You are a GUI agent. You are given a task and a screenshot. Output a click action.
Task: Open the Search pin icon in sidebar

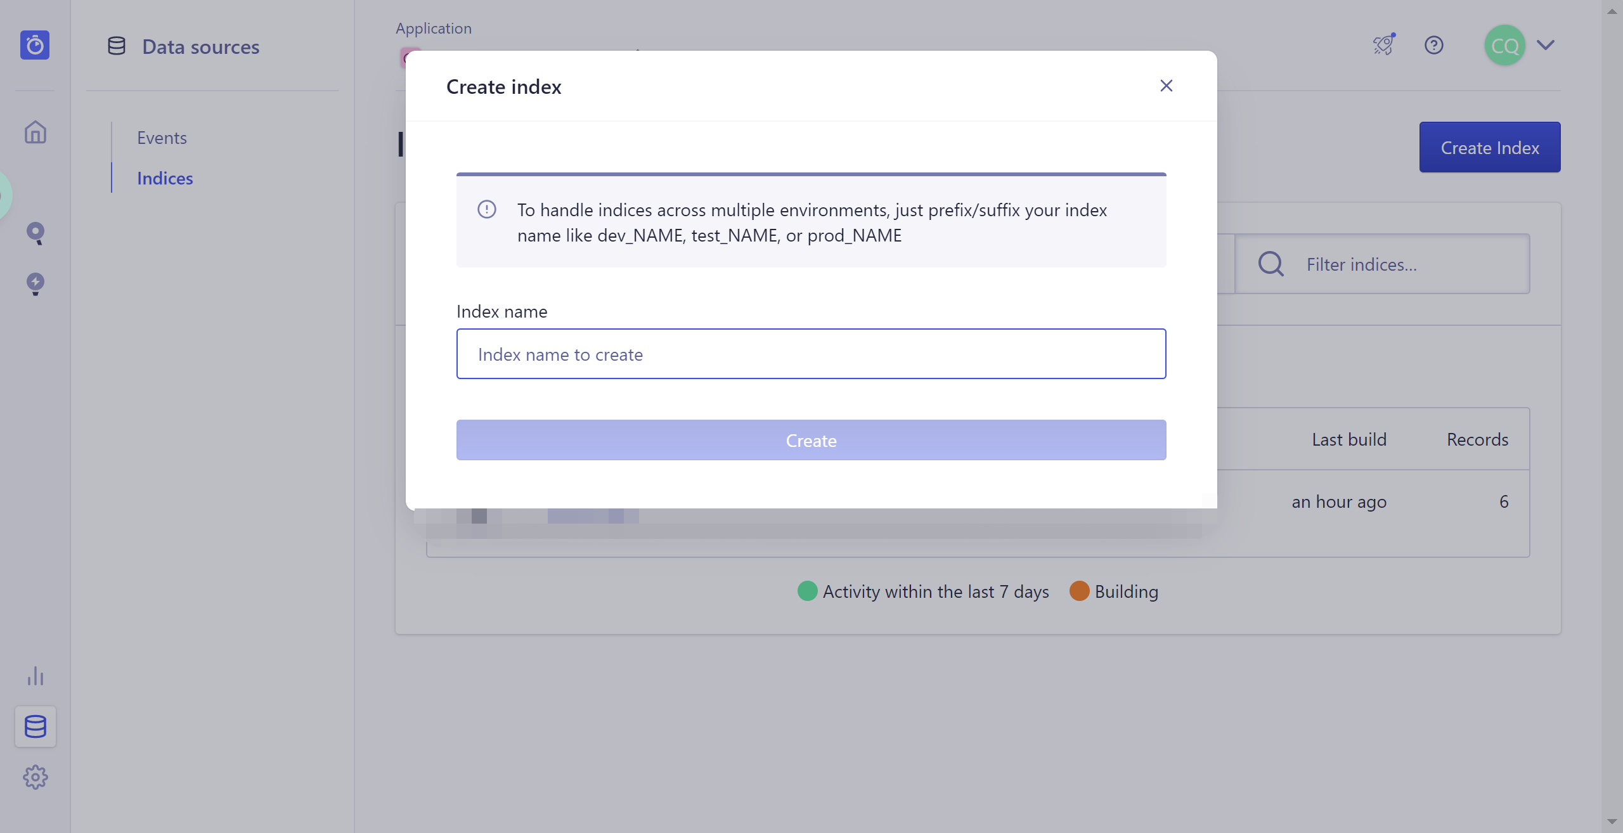(36, 233)
